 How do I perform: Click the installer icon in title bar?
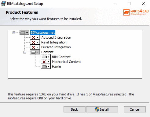pos(3,4)
